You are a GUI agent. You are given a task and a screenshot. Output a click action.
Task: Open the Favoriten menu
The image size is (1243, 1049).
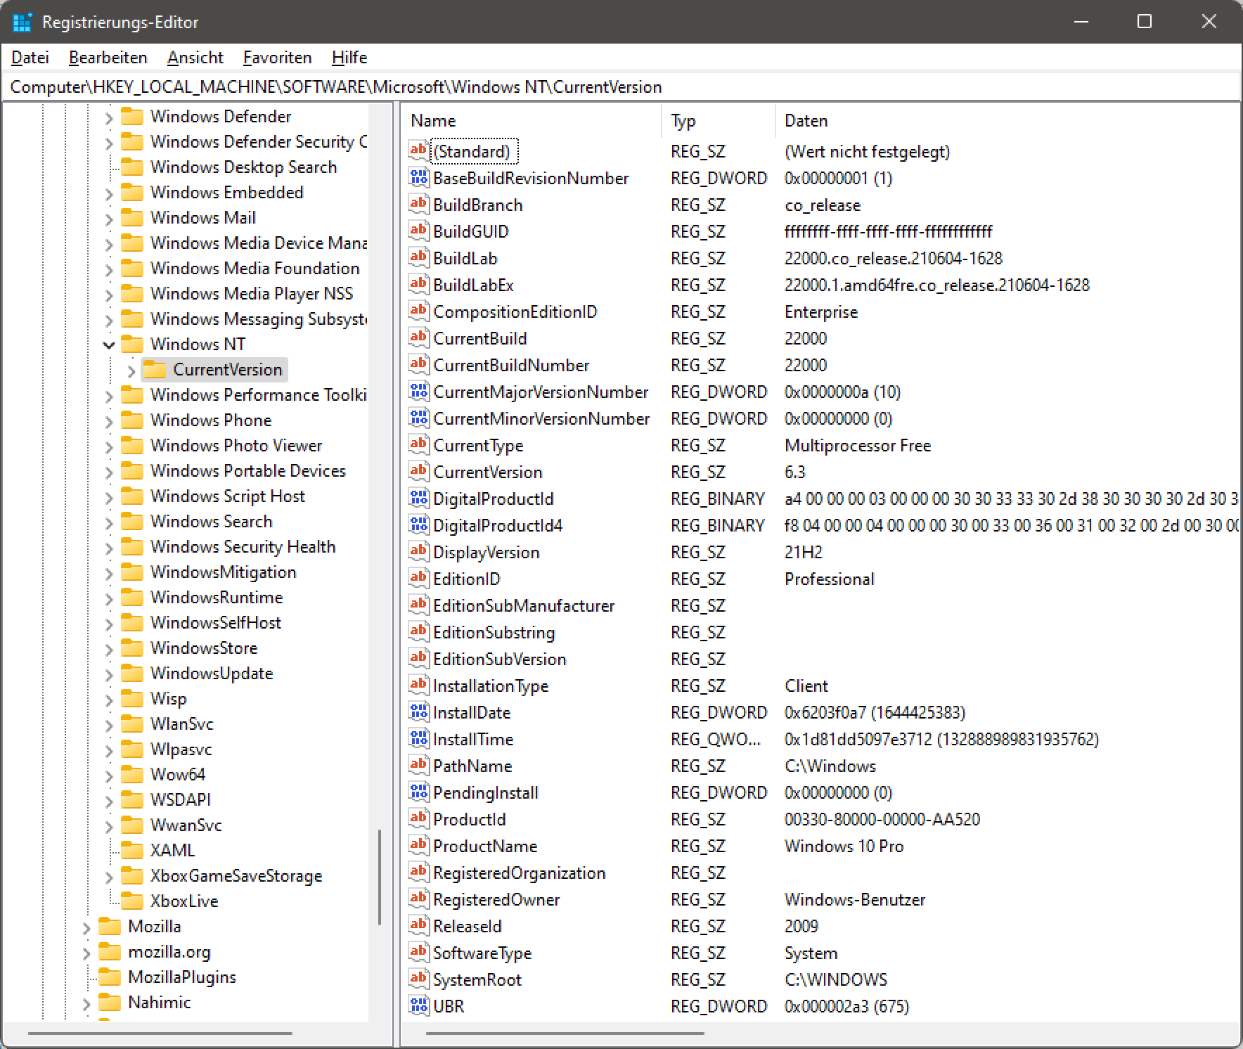pyautogui.click(x=277, y=58)
